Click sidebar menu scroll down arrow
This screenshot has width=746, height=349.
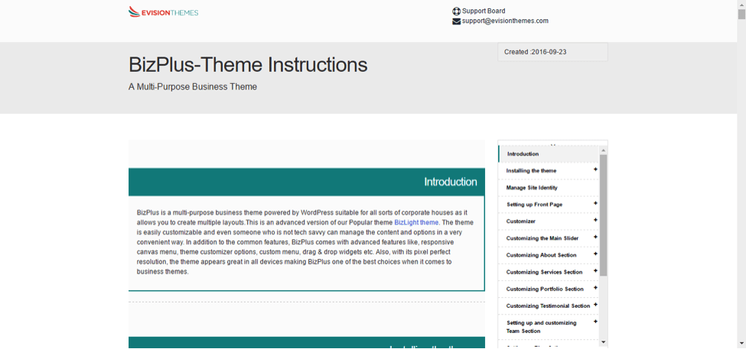(x=603, y=342)
